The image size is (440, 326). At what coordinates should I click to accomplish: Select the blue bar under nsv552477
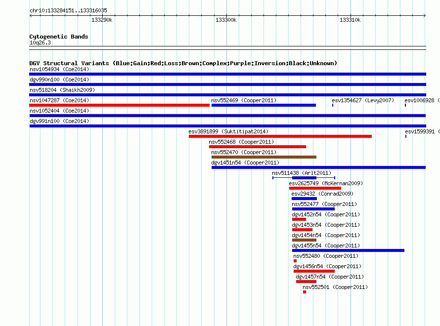coord(313,209)
